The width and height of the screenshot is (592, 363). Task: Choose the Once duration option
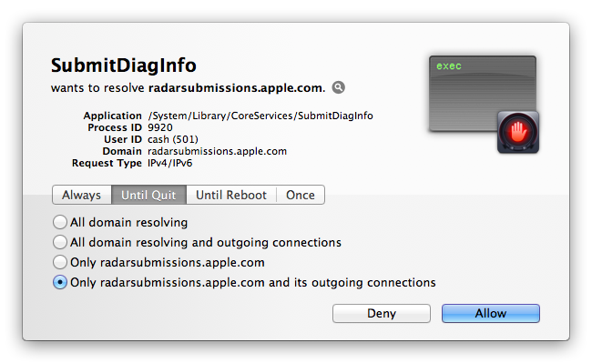coord(301,195)
